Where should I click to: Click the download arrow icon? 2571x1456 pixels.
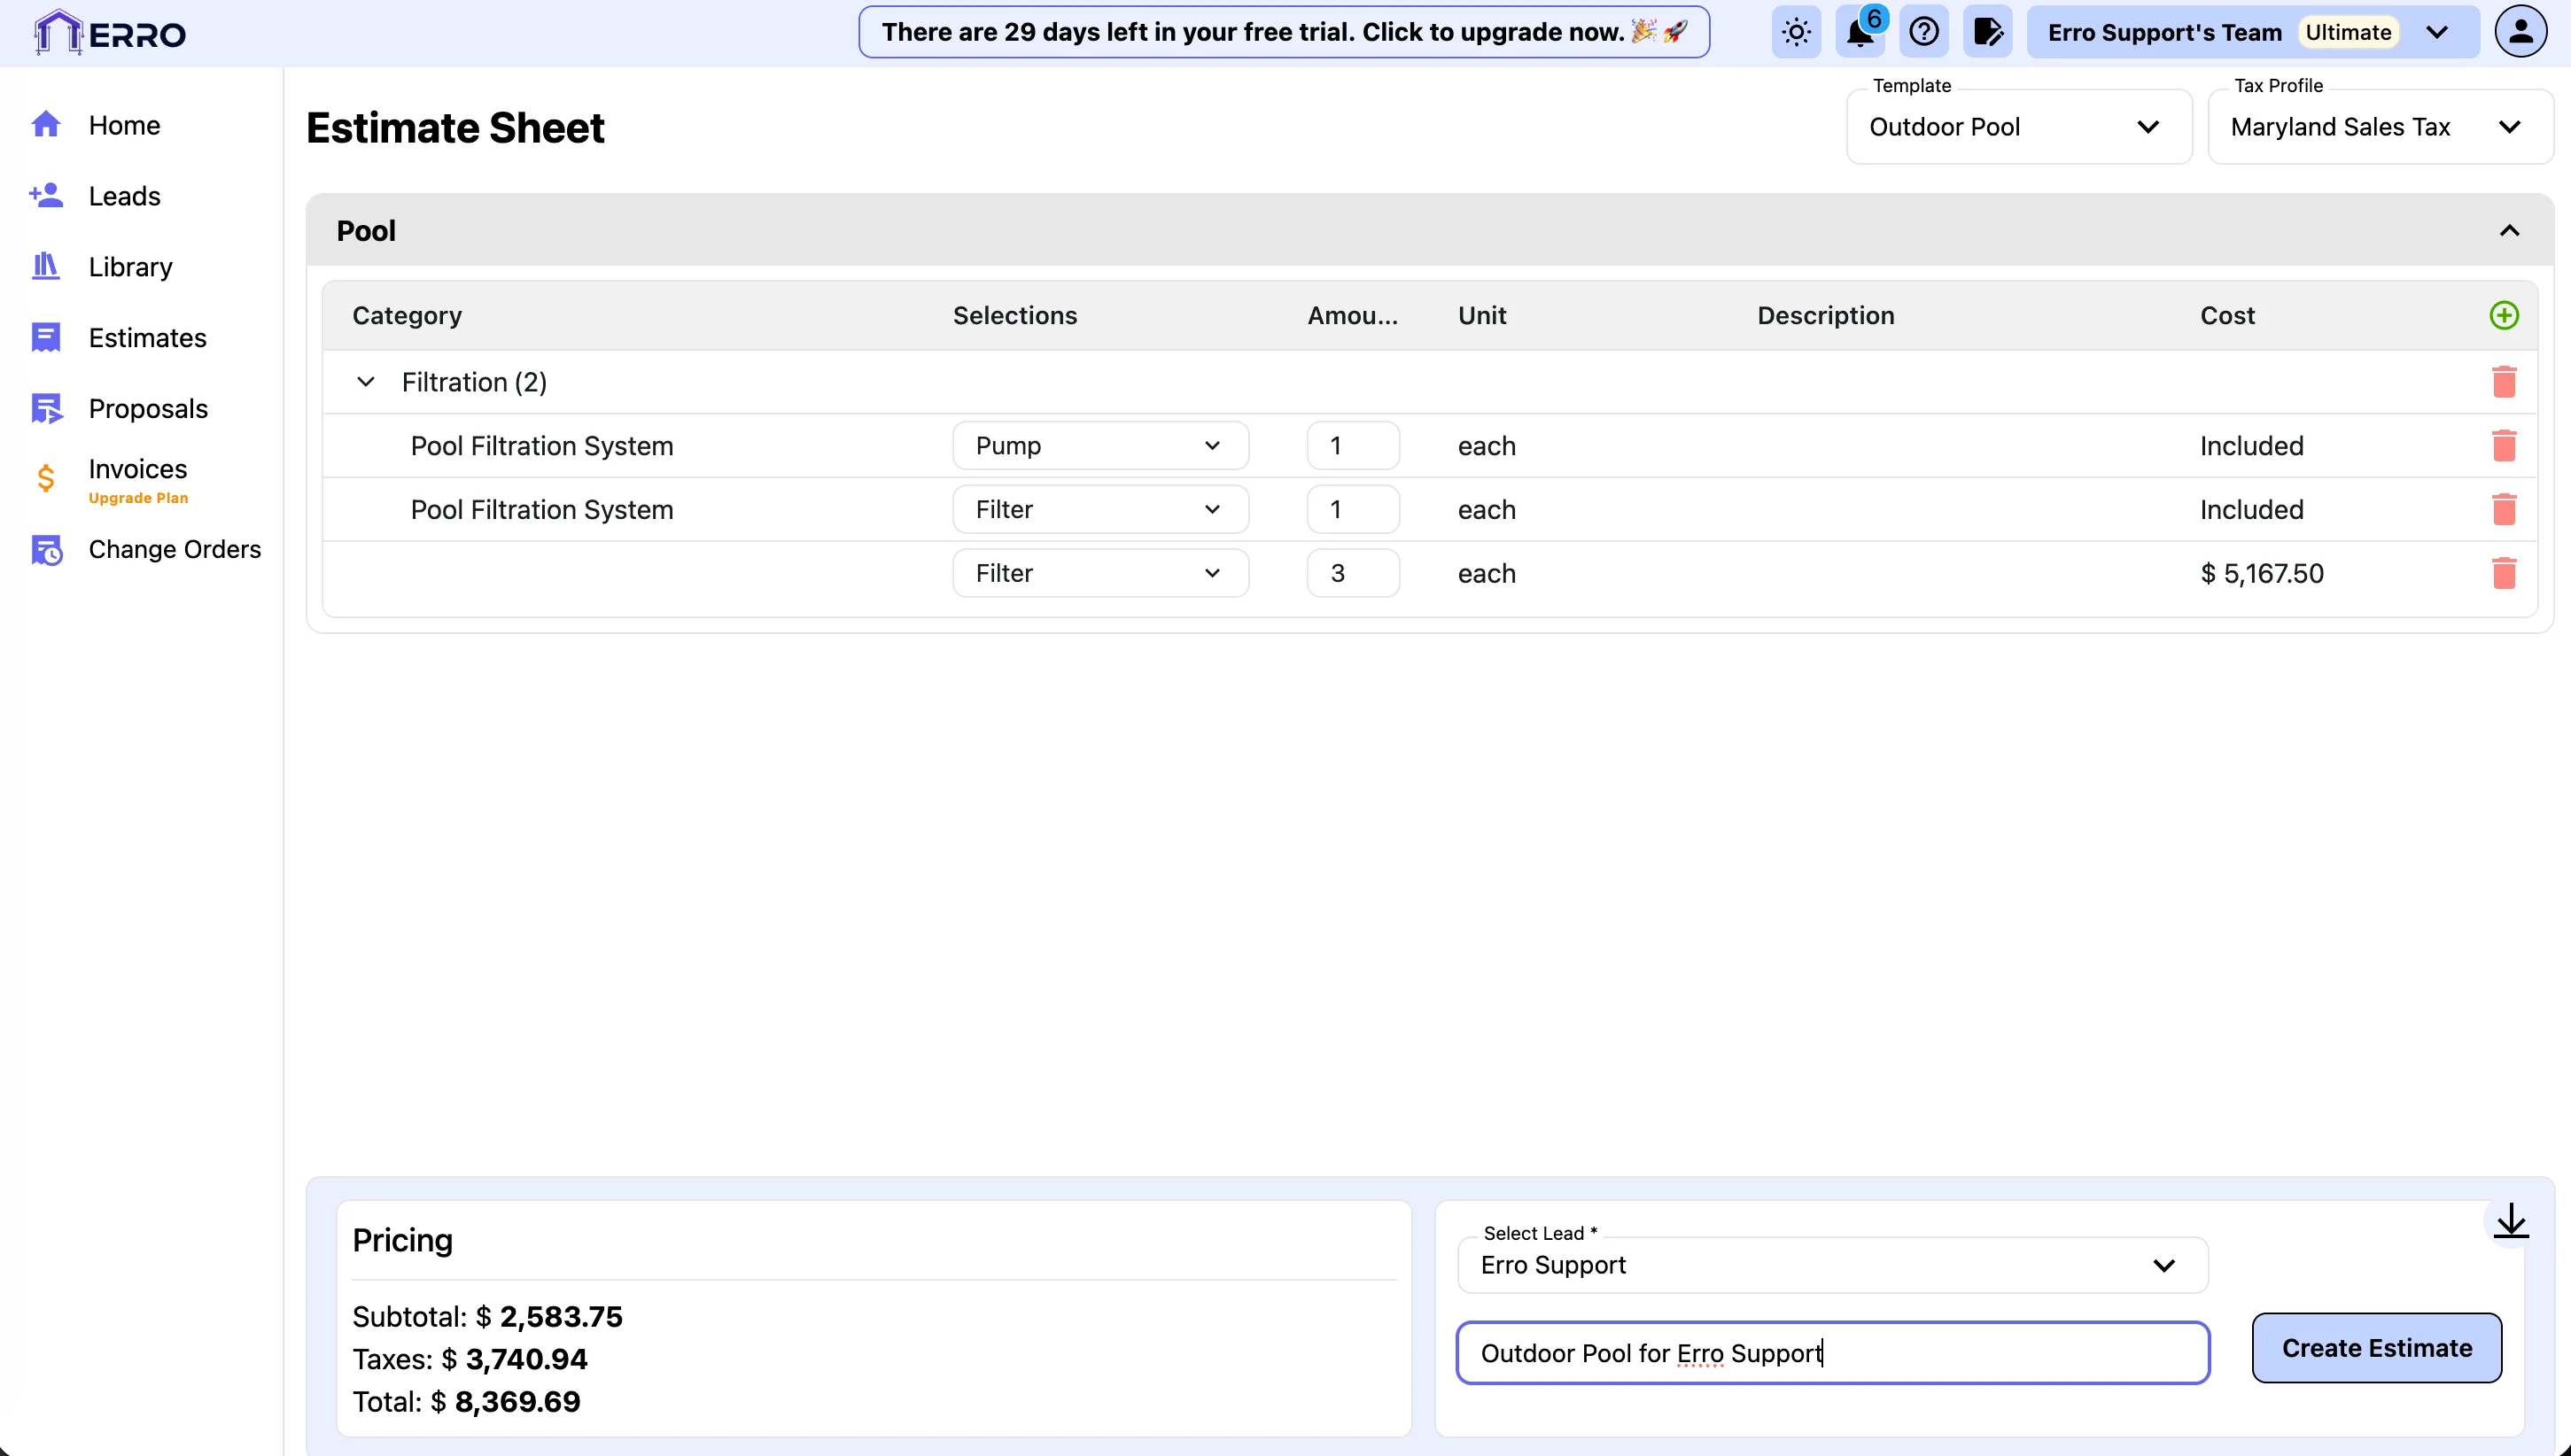click(2510, 1221)
